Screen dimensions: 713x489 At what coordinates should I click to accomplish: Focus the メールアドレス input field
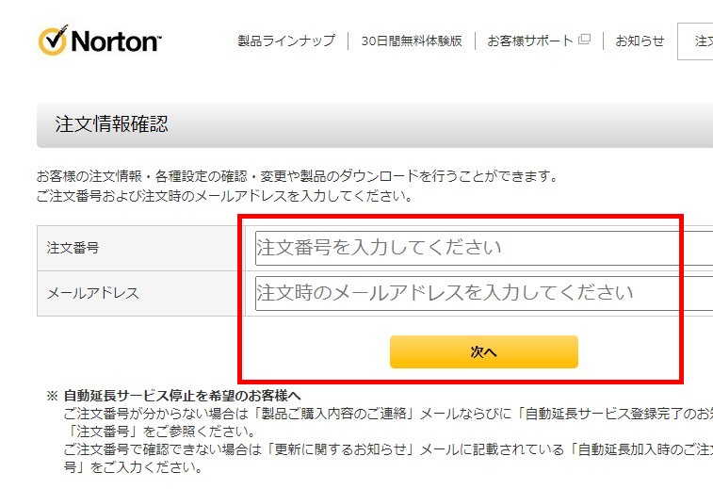[x=484, y=293]
